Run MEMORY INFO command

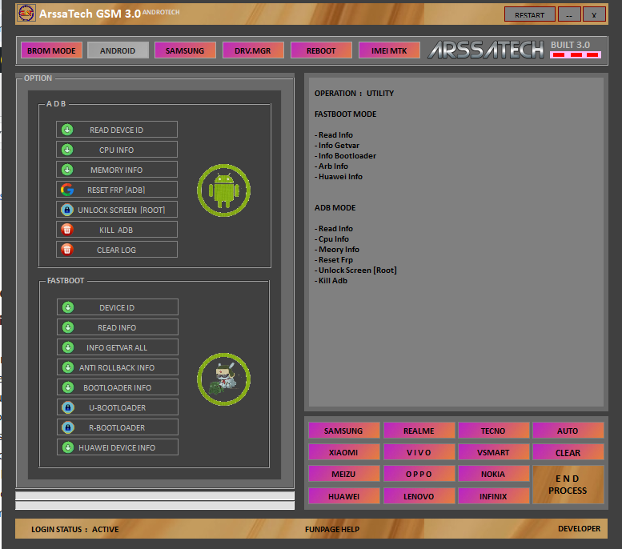(117, 170)
